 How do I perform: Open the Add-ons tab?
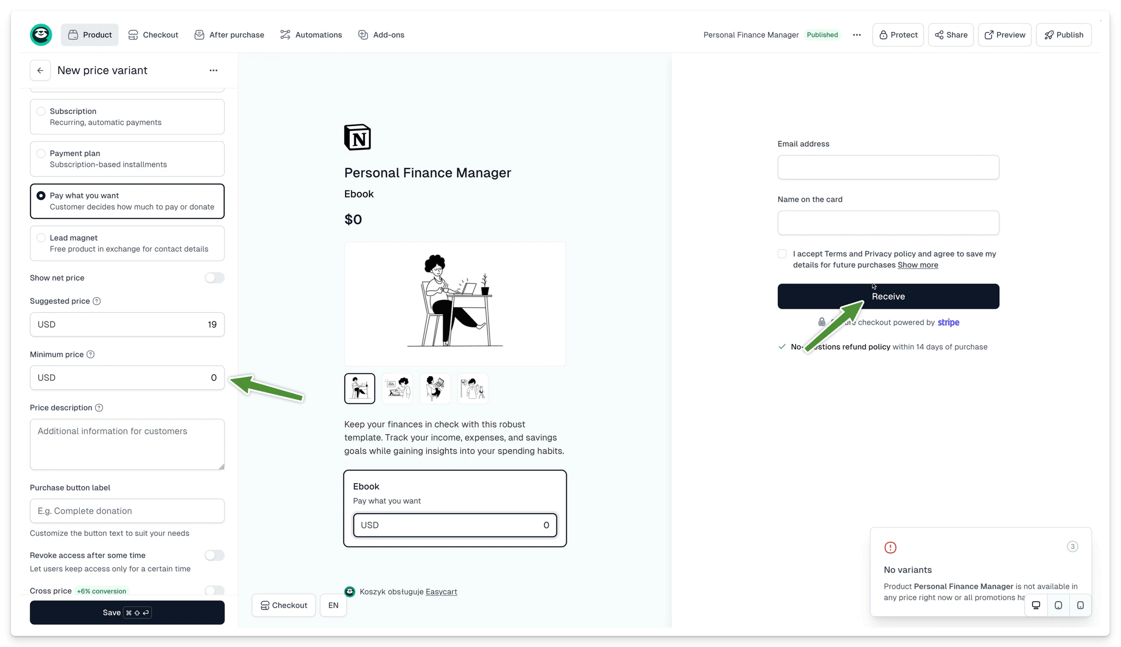381,35
